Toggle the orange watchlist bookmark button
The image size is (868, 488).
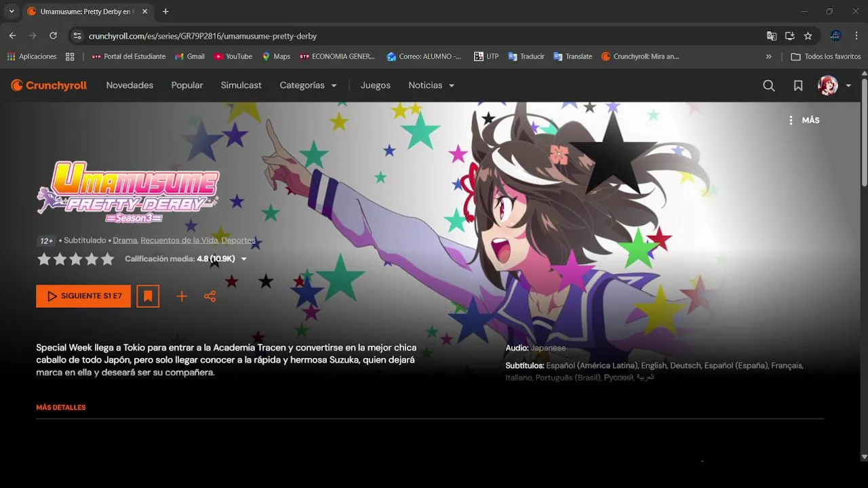point(148,296)
